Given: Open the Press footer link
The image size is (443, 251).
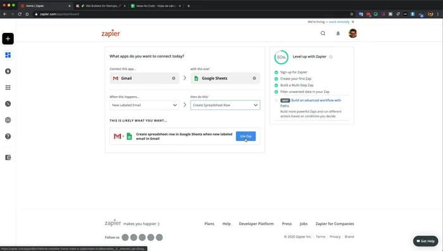Looking at the screenshot, I should coord(287,224).
